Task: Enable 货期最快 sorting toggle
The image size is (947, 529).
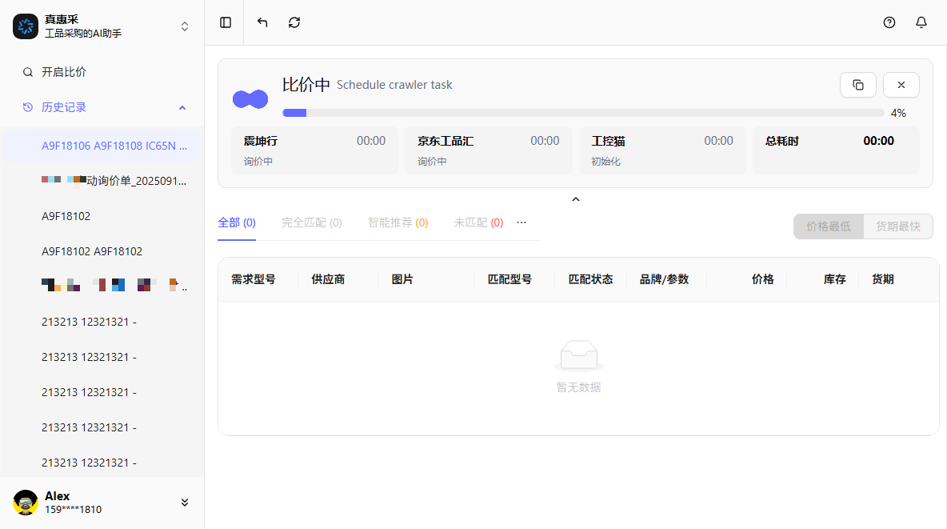Action: (897, 226)
